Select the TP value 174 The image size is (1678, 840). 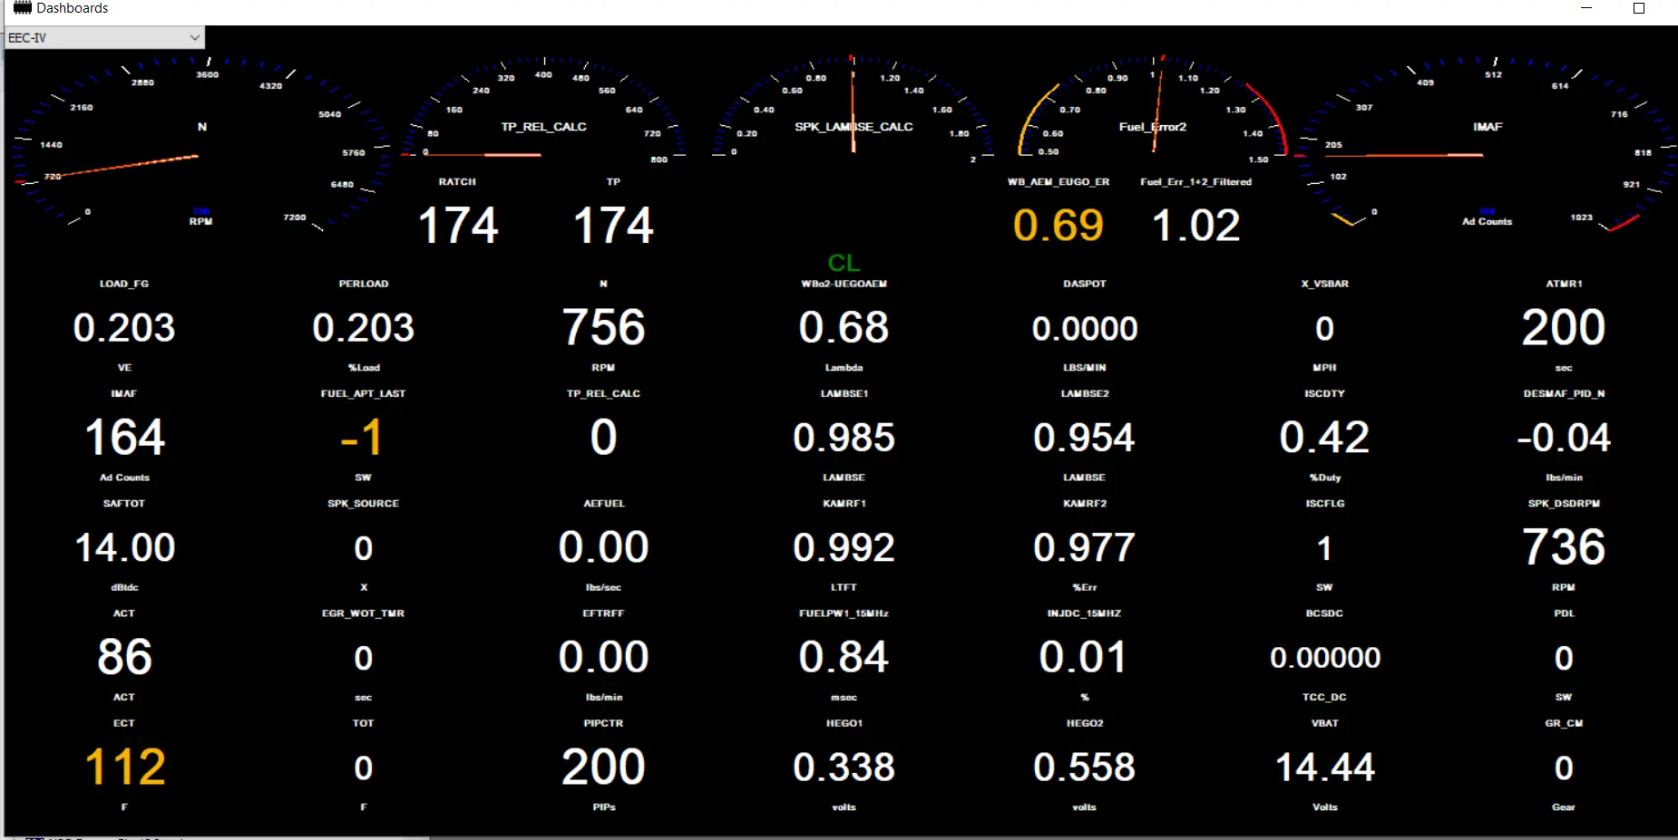(x=613, y=226)
